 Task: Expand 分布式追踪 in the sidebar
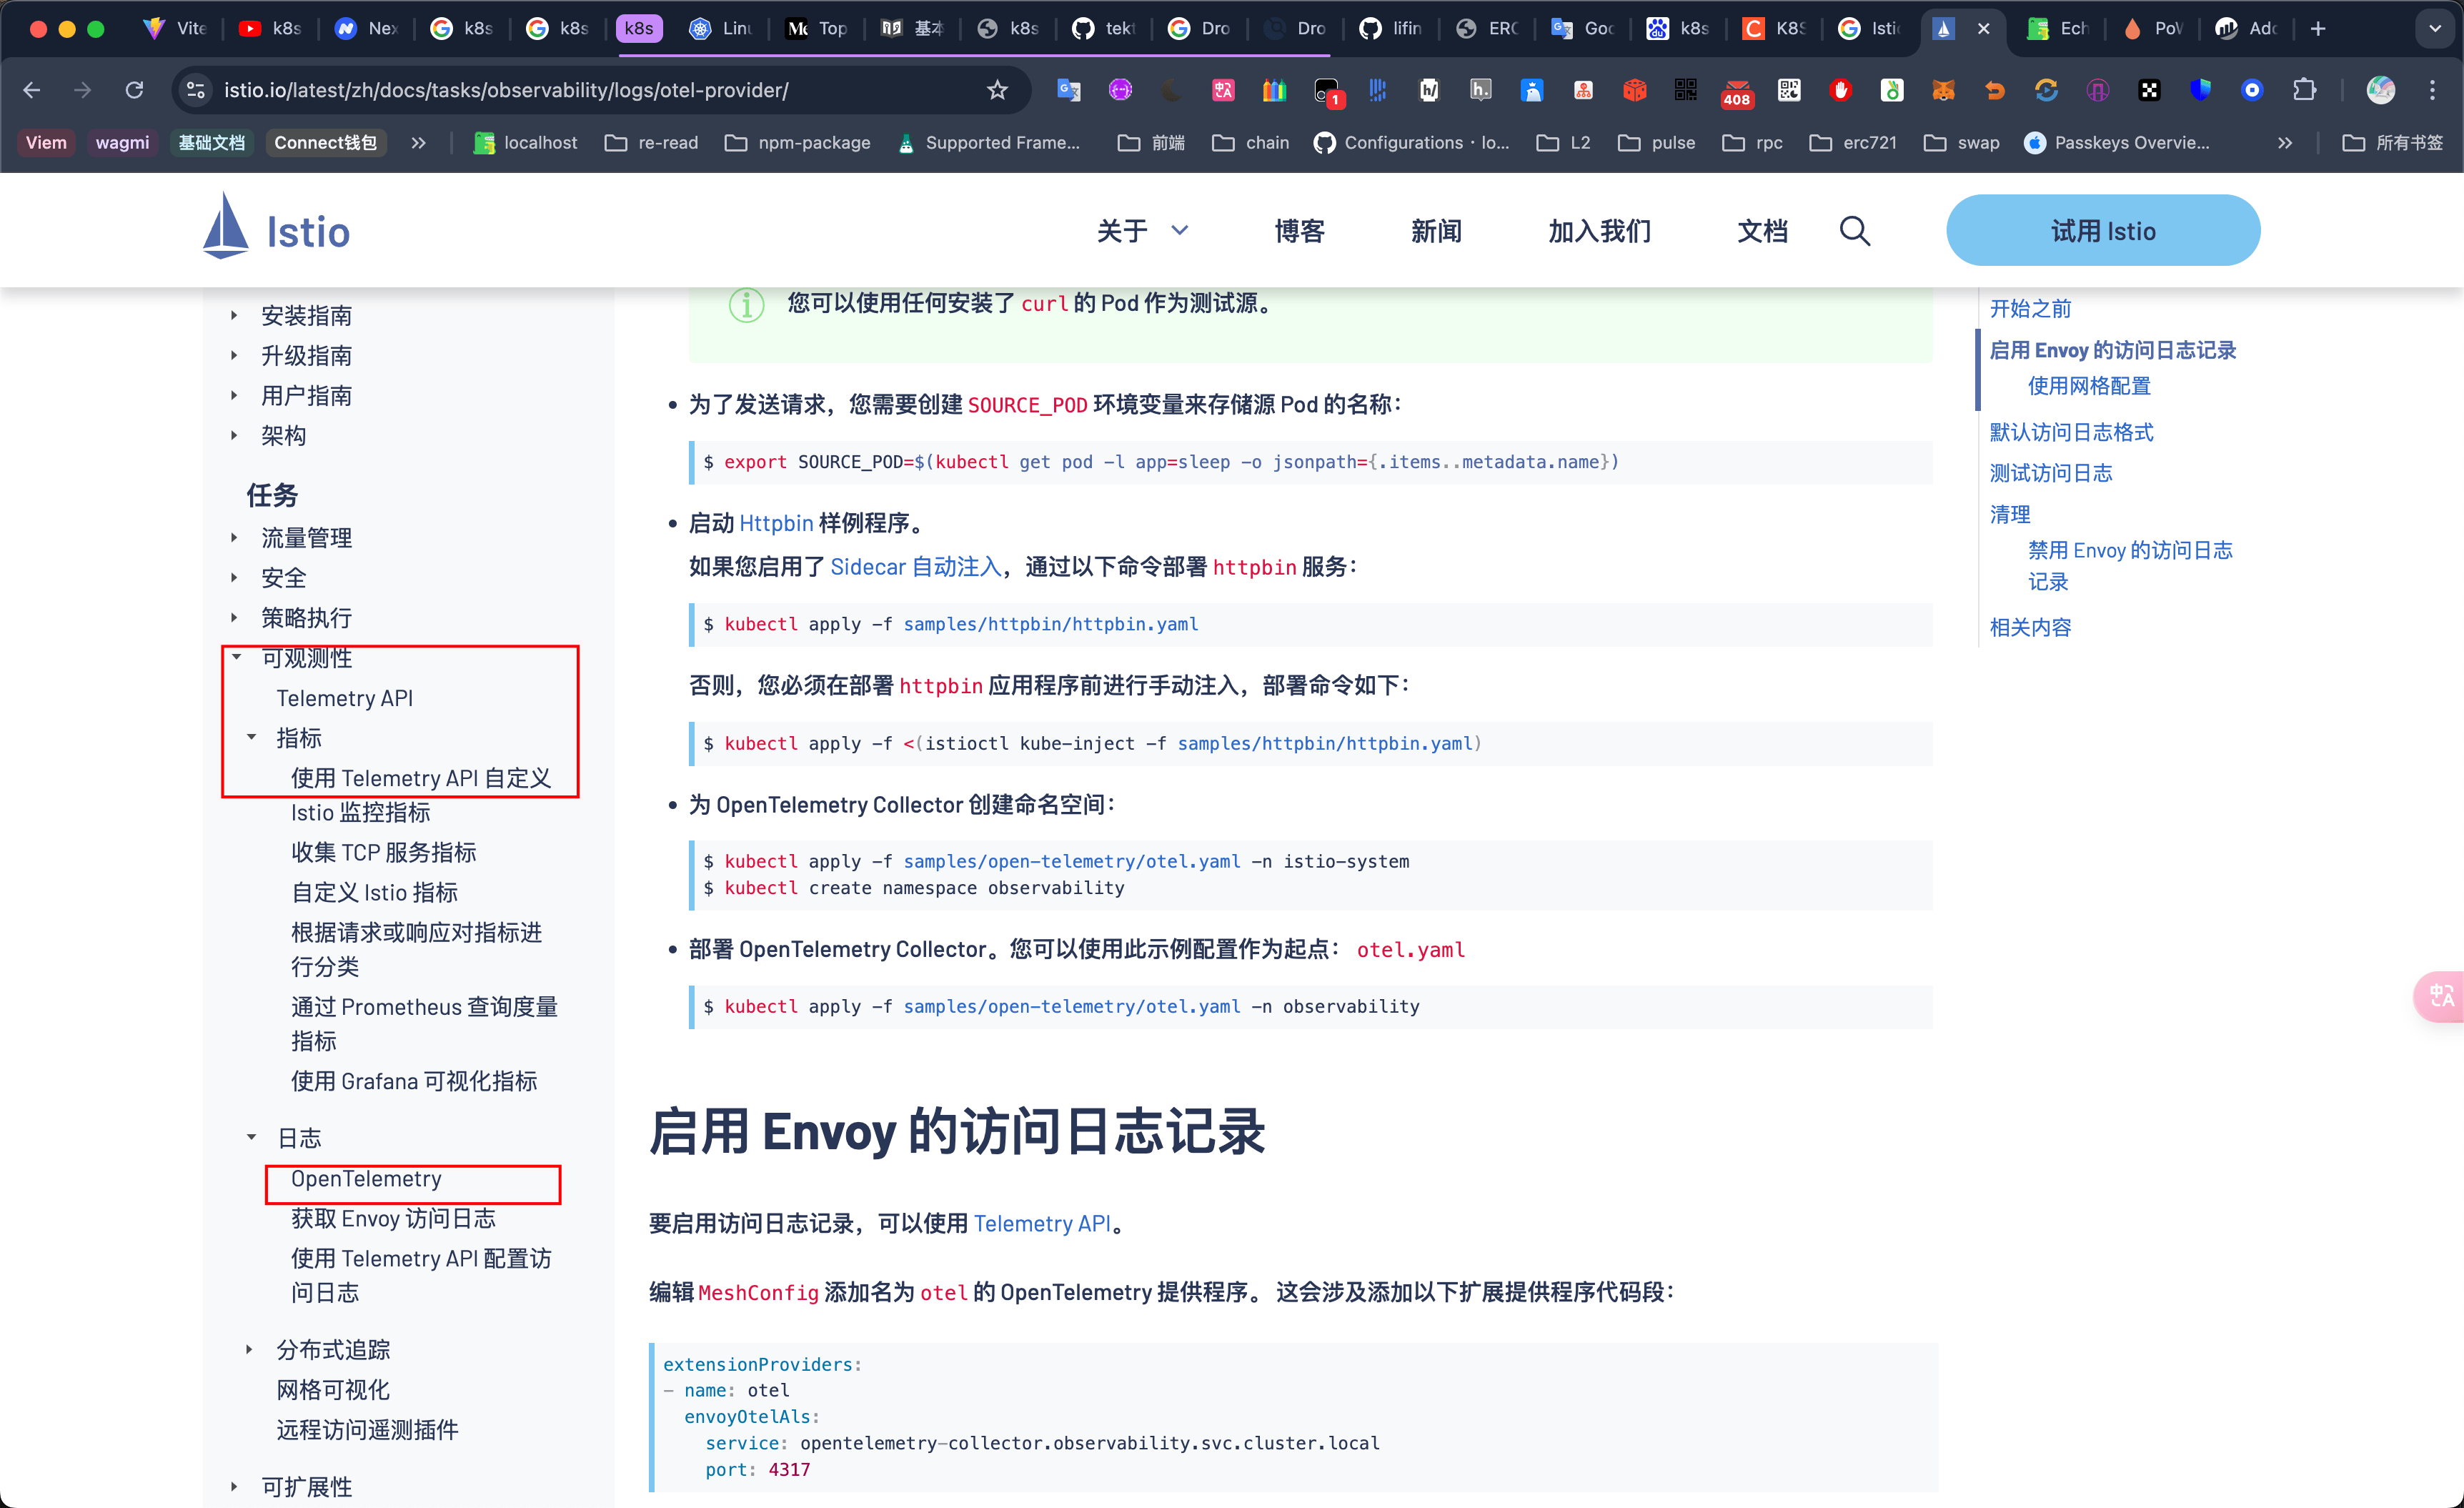click(250, 1350)
